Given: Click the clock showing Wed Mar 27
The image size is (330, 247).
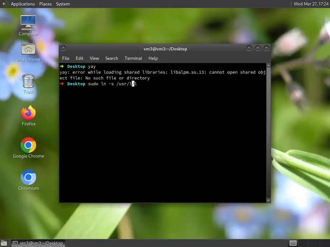Looking at the screenshot, I should pos(311,4).
